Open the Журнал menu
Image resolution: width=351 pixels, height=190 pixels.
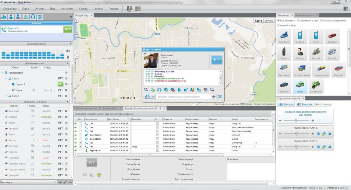tap(39, 8)
